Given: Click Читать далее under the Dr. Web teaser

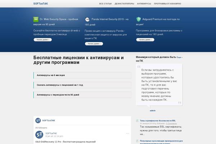Looking at the screenshot, I should pyautogui.click(x=43, y=40).
